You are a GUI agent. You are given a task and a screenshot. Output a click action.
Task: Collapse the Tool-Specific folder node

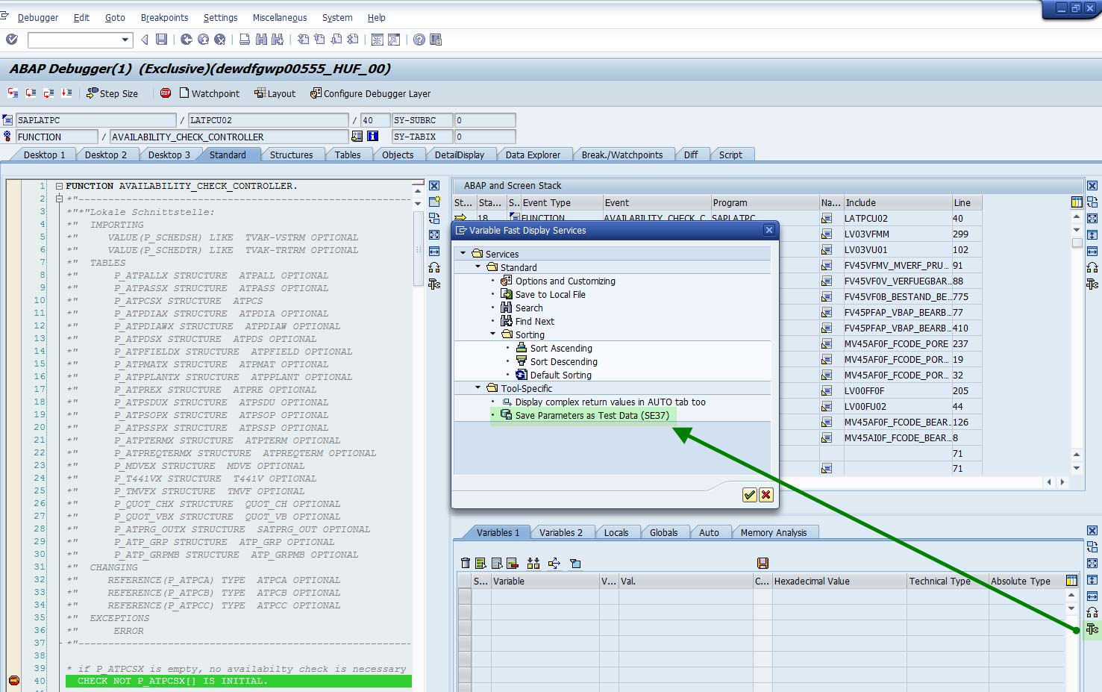(x=478, y=388)
